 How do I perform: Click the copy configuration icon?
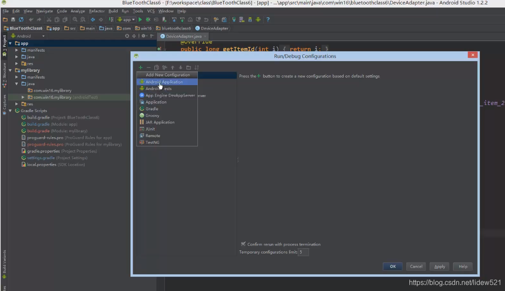156,67
